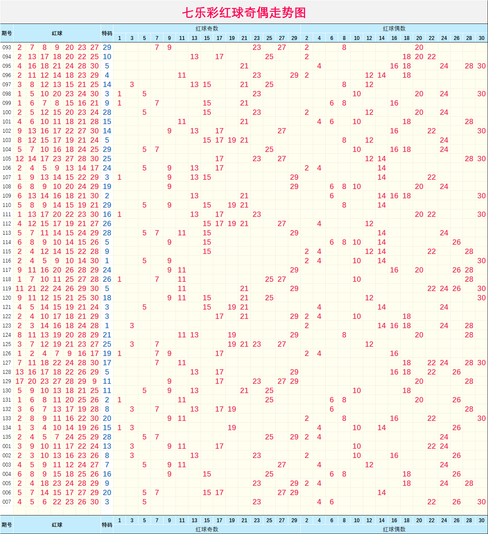Select blue special number 4 in row 096

(107, 75)
